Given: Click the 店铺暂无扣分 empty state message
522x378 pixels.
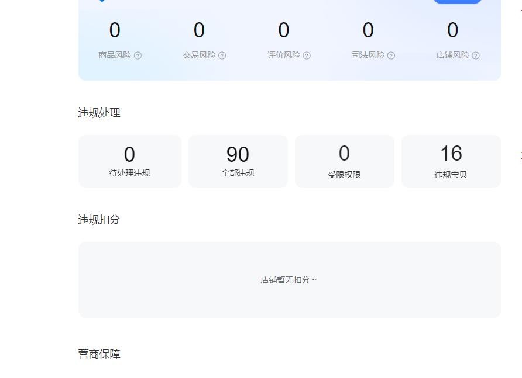Looking at the screenshot, I should [x=289, y=280].
